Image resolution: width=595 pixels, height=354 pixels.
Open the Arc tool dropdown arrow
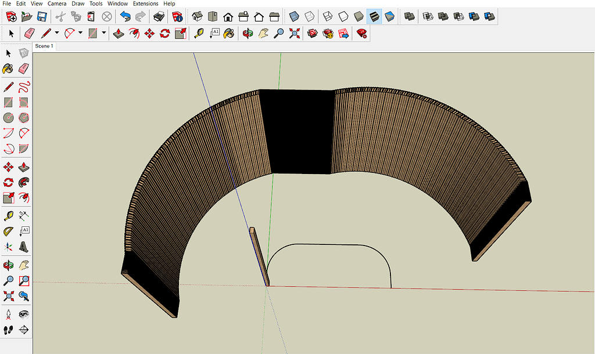[x=80, y=33]
